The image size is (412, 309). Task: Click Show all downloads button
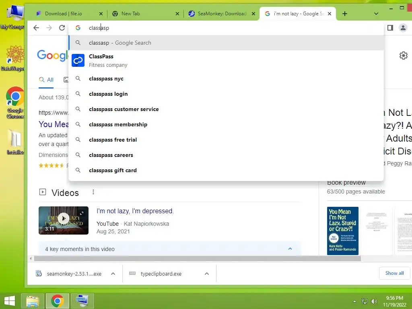click(394, 273)
